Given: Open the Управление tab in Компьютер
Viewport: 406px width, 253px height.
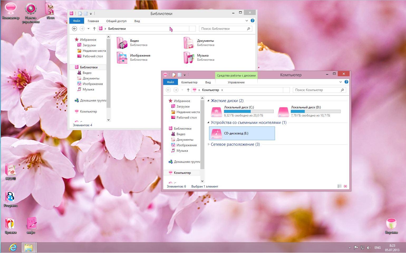Looking at the screenshot, I should 236,82.
